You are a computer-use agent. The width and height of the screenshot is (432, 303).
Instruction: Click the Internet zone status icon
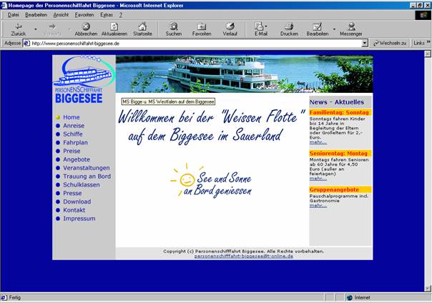pos(349,298)
